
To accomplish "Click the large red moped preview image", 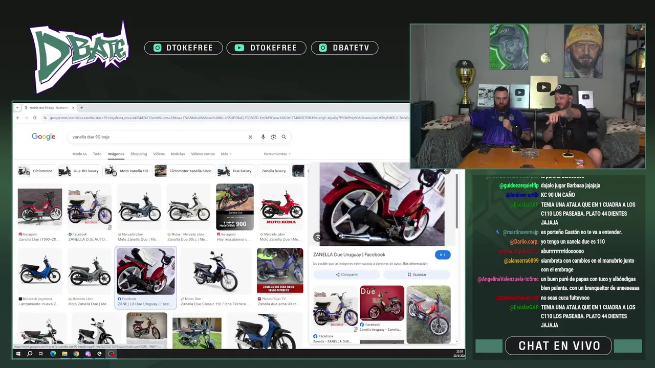I will click(x=382, y=204).
